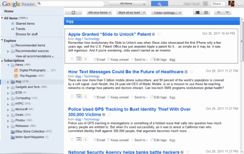Image resolution: width=244 pixels, height=154 pixels.
Task: Open the notifications count box
Action: click(205, 4)
